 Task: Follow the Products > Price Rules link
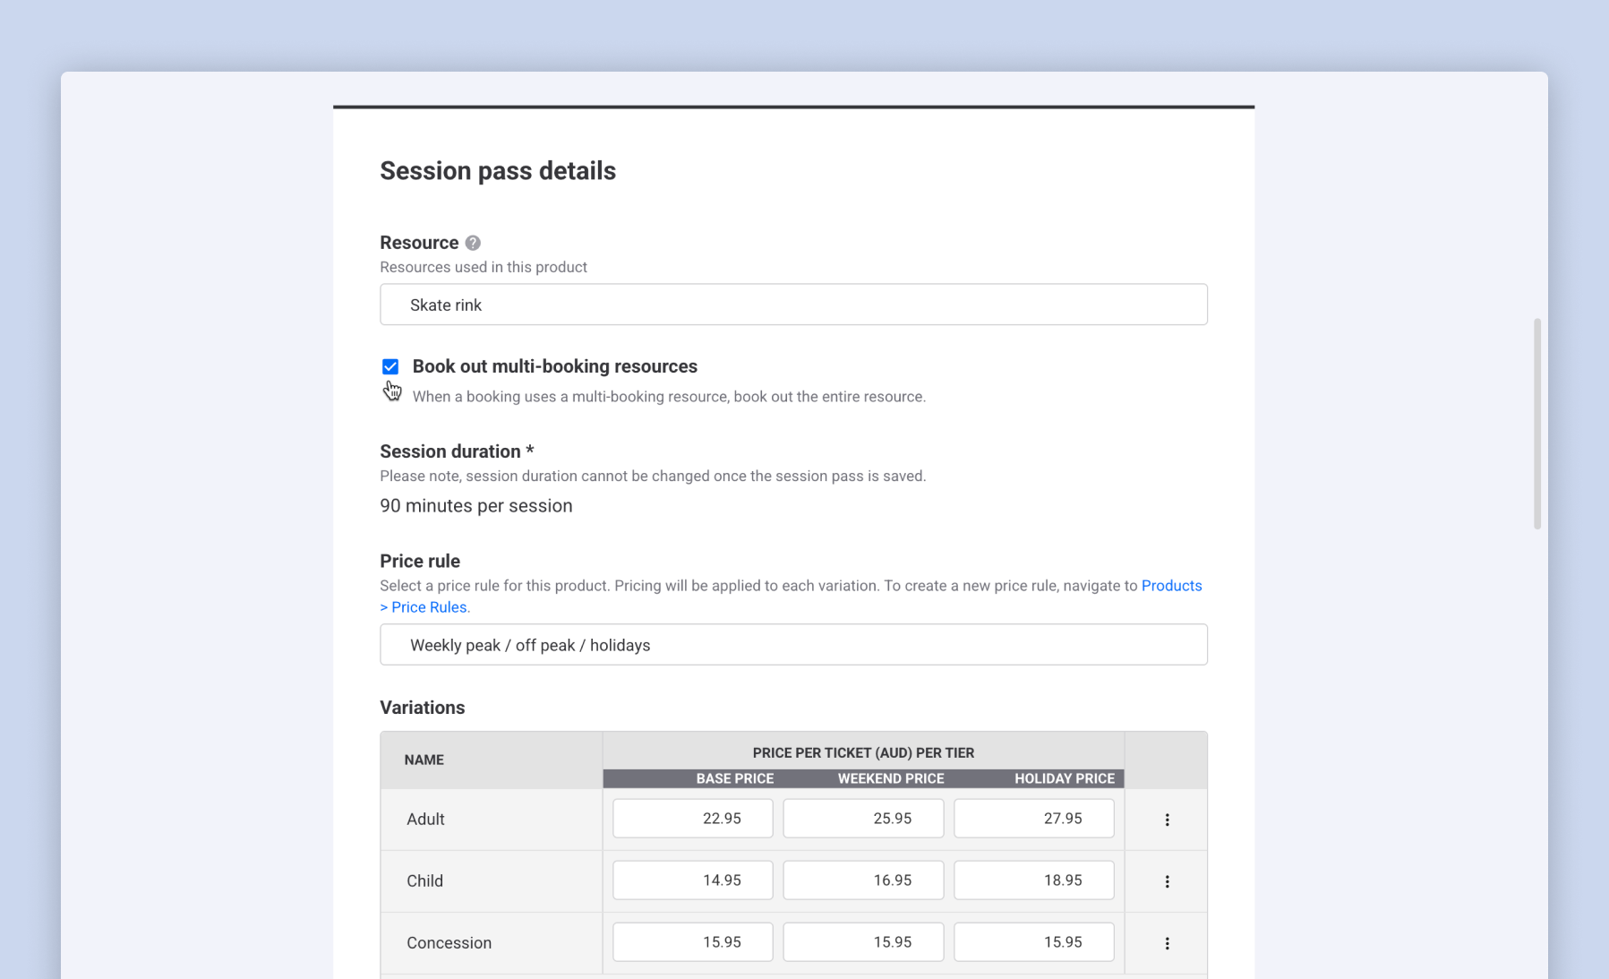click(1170, 586)
